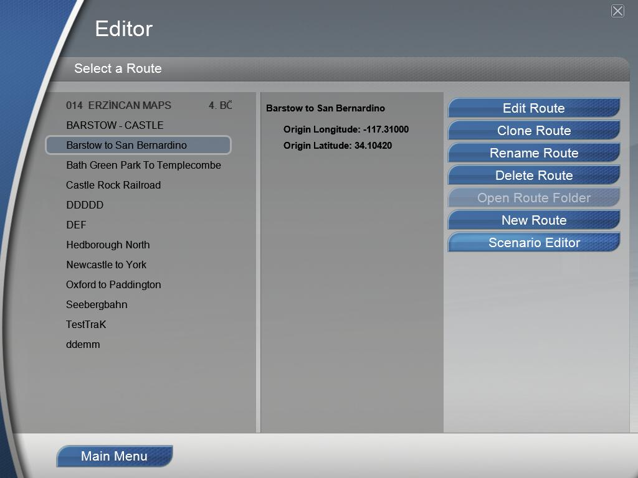Choose the Bath Green Park To Templecombe route
The height and width of the screenshot is (478, 638).
138,165
